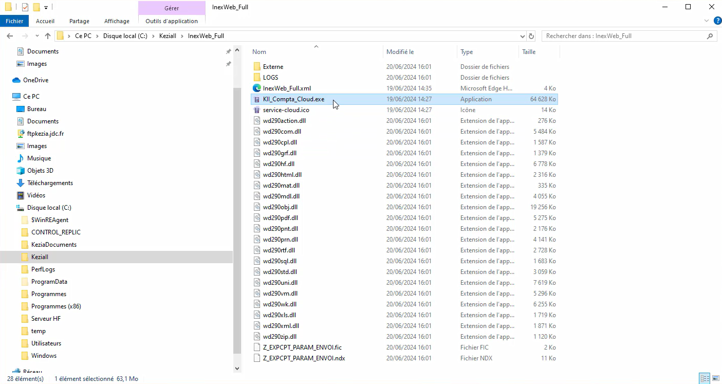Image resolution: width=722 pixels, height=384 pixels.
Task: Open the address bar history dropdown
Action: coord(522,36)
